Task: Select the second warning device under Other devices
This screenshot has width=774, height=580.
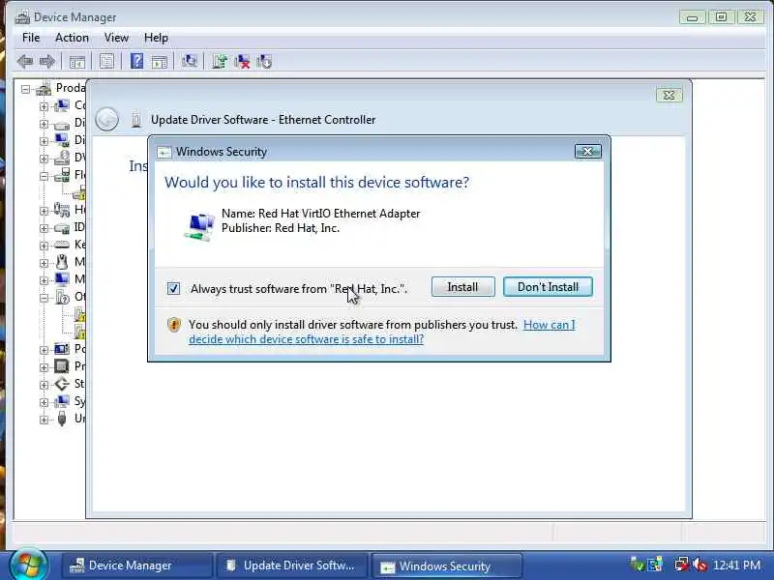Action: click(x=79, y=332)
